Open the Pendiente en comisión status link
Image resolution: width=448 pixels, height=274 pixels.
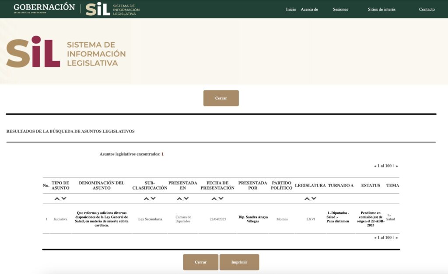pyautogui.click(x=371, y=219)
